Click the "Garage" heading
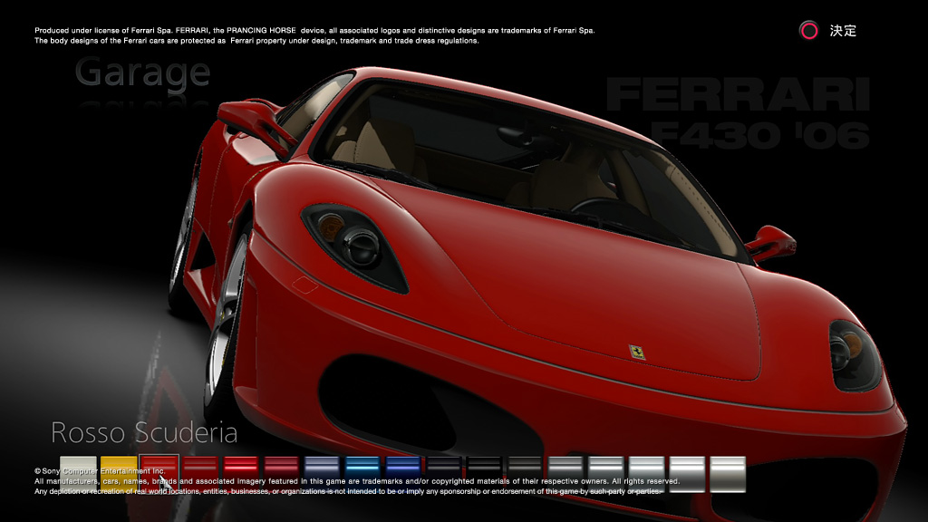Screen dimensions: 928x522 pos(142,73)
